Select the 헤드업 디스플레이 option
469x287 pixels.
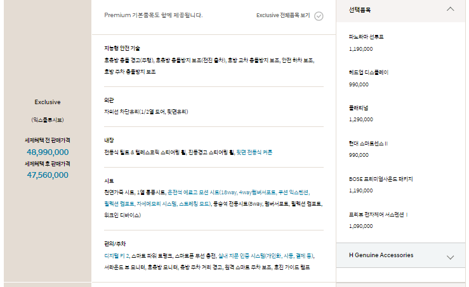click(x=369, y=72)
